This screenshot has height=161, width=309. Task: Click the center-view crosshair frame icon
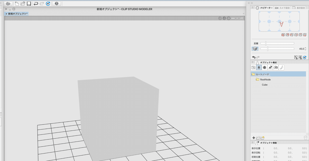tap(300, 57)
